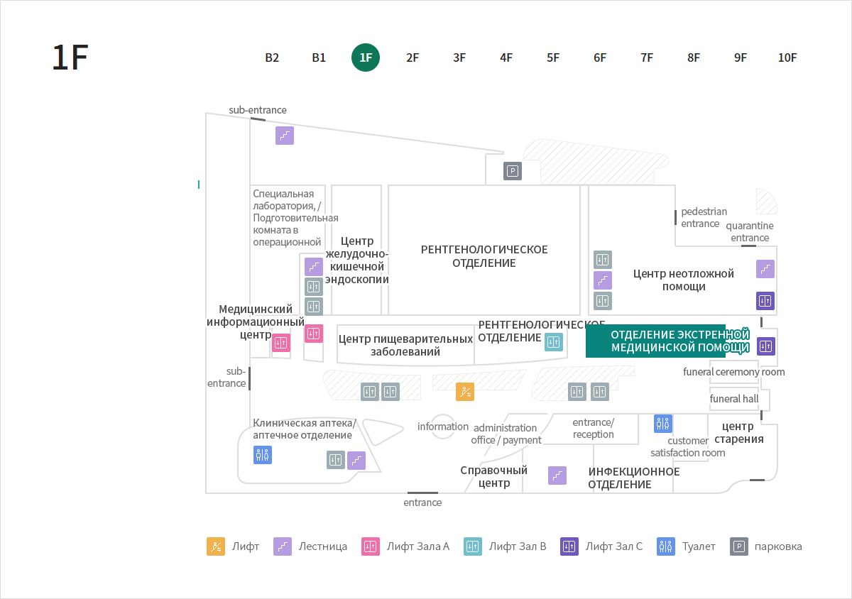
Task: Click stairs icon between two gray elevators in emergency center
Action: coord(603,280)
